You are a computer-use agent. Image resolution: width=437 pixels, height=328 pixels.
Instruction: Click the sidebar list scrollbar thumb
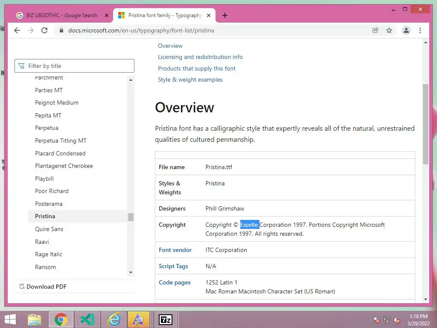tap(131, 217)
